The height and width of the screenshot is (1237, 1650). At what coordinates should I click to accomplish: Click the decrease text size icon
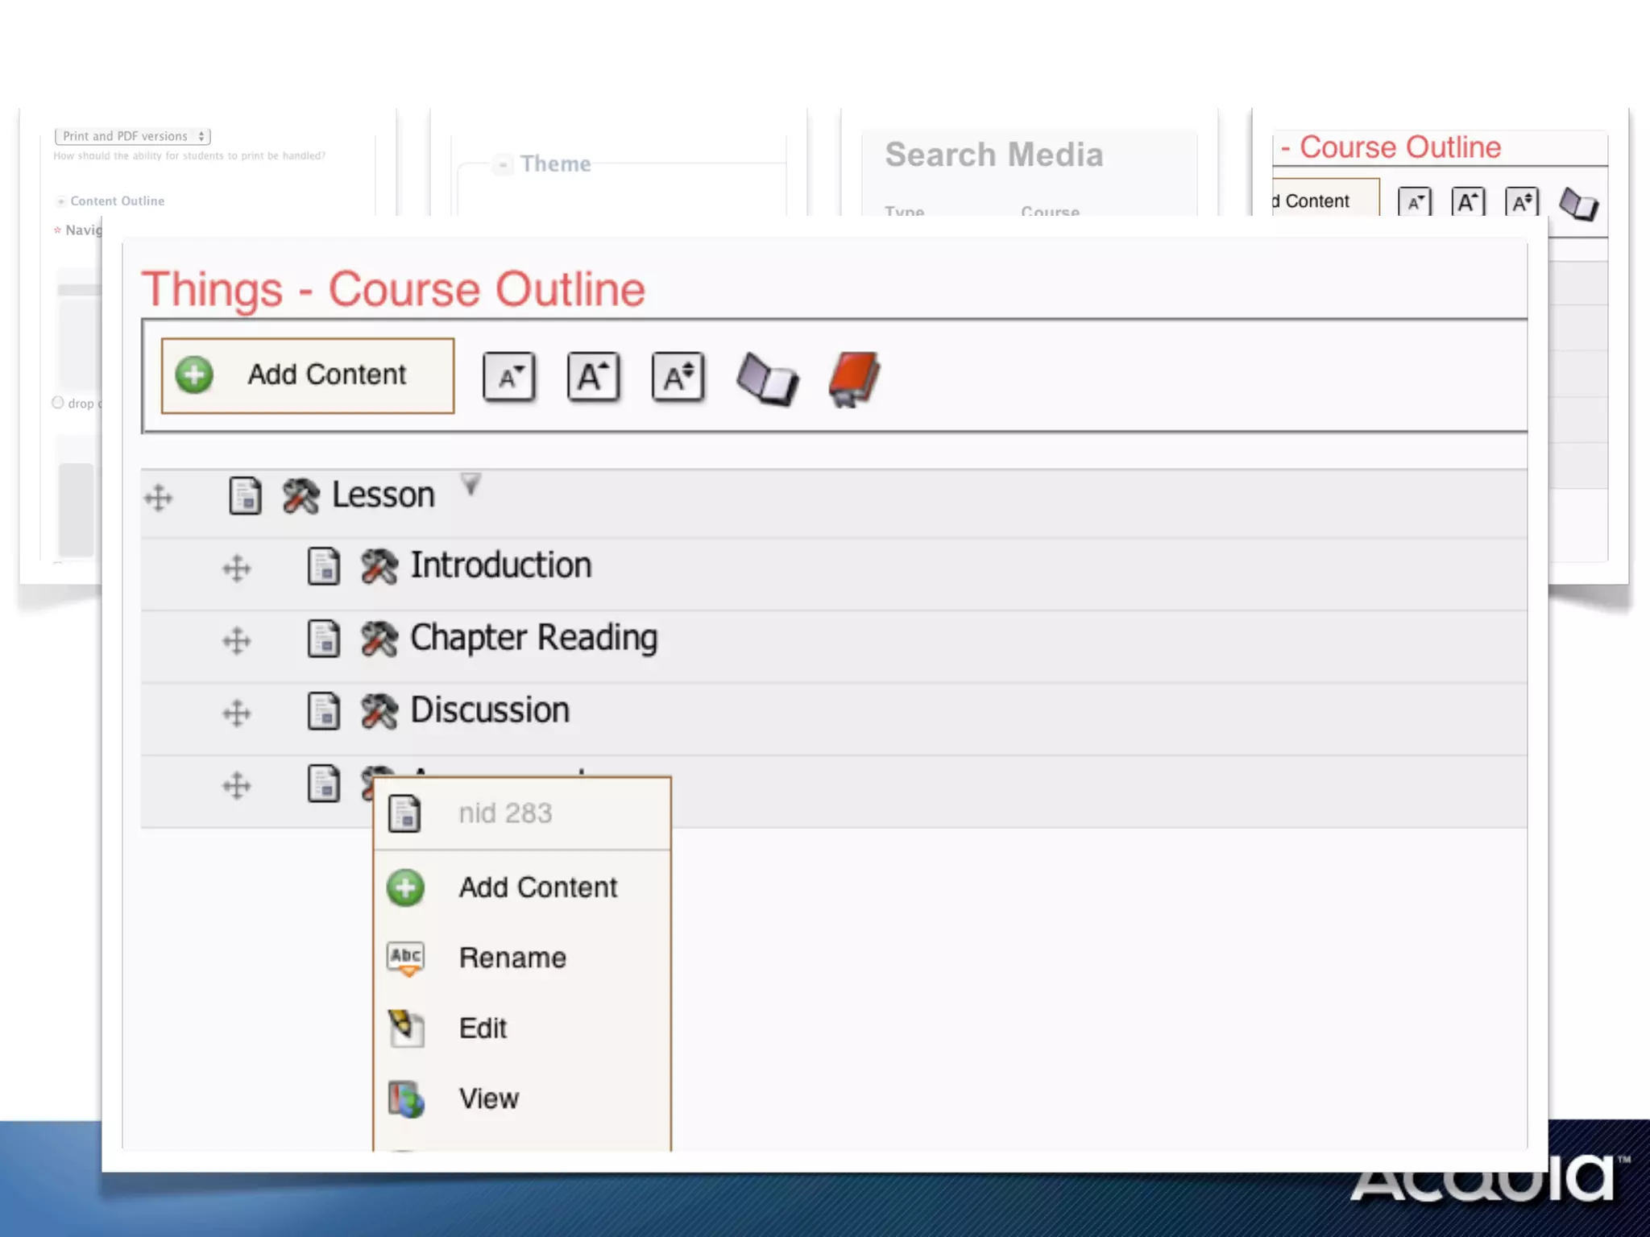[x=509, y=376]
